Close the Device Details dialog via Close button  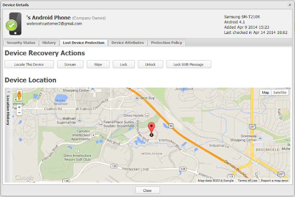tap(147, 190)
